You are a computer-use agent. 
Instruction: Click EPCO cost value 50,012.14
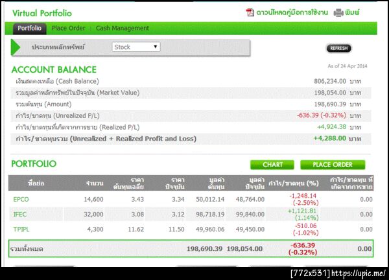(x=210, y=200)
